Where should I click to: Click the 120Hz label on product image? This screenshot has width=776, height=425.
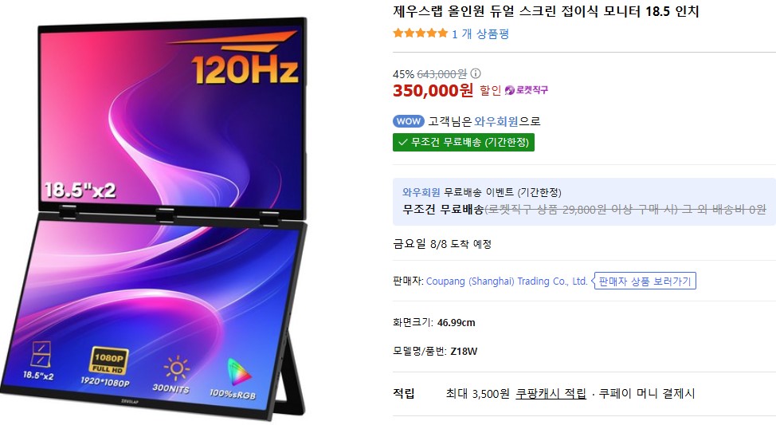pyautogui.click(x=245, y=69)
